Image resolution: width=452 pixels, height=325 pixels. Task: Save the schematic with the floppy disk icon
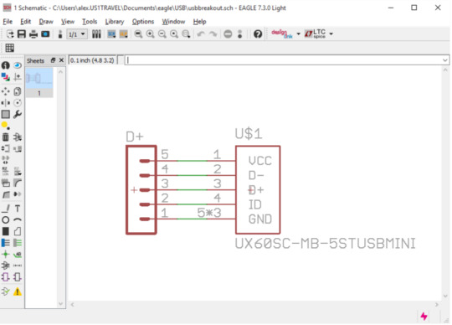(x=22, y=34)
